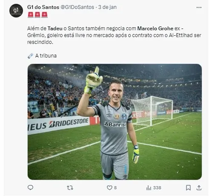Open the three-dot more options menu
This screenshot has height=196, width=209.
tap(199, 7)
